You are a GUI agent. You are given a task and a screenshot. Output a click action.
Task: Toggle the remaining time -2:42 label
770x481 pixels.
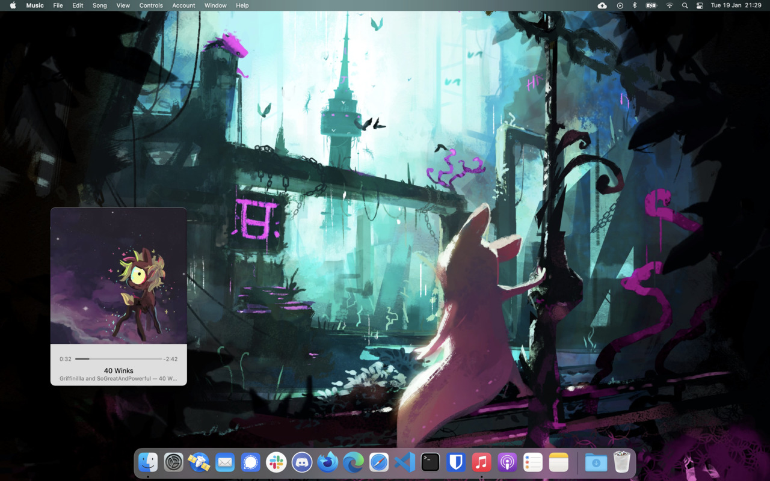pyautogui.click(x=171, y=359)
